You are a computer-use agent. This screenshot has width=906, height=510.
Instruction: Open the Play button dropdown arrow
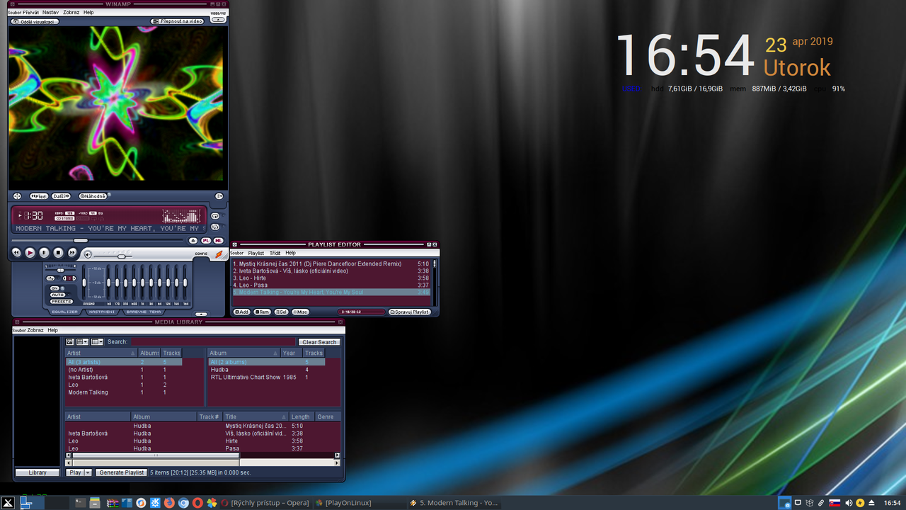pos(88,472)
